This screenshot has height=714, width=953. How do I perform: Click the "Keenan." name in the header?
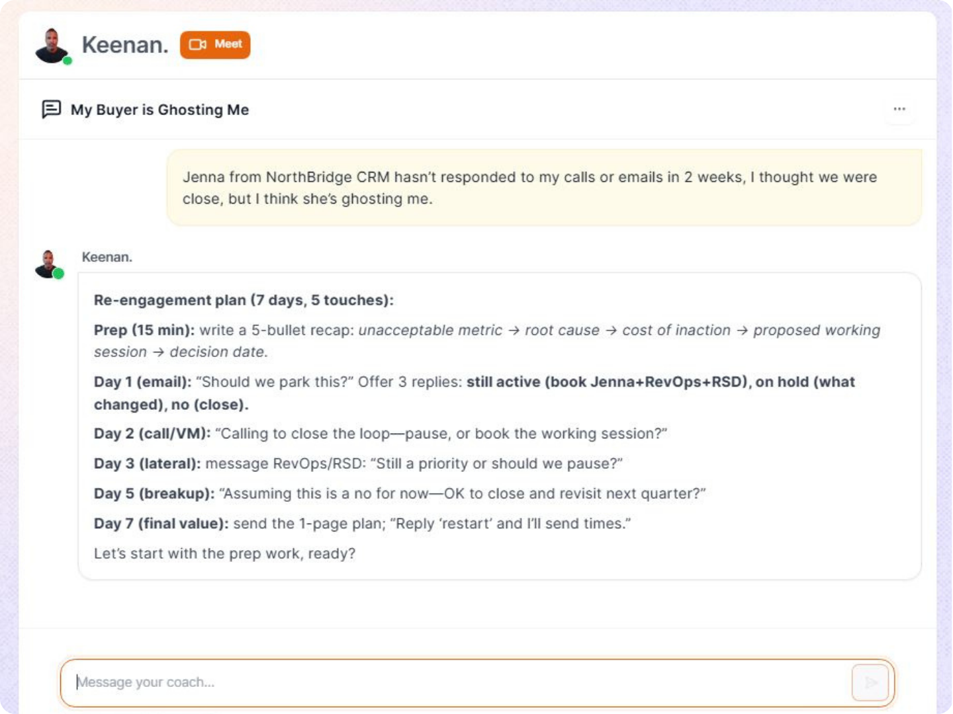tap(125, 45)
